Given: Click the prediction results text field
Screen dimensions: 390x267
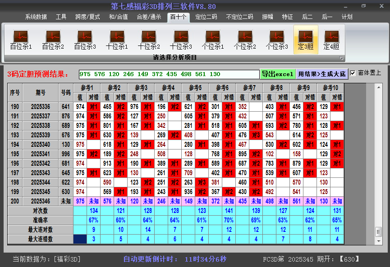Looking at the screenshot, I should click(x=169, y=74).
